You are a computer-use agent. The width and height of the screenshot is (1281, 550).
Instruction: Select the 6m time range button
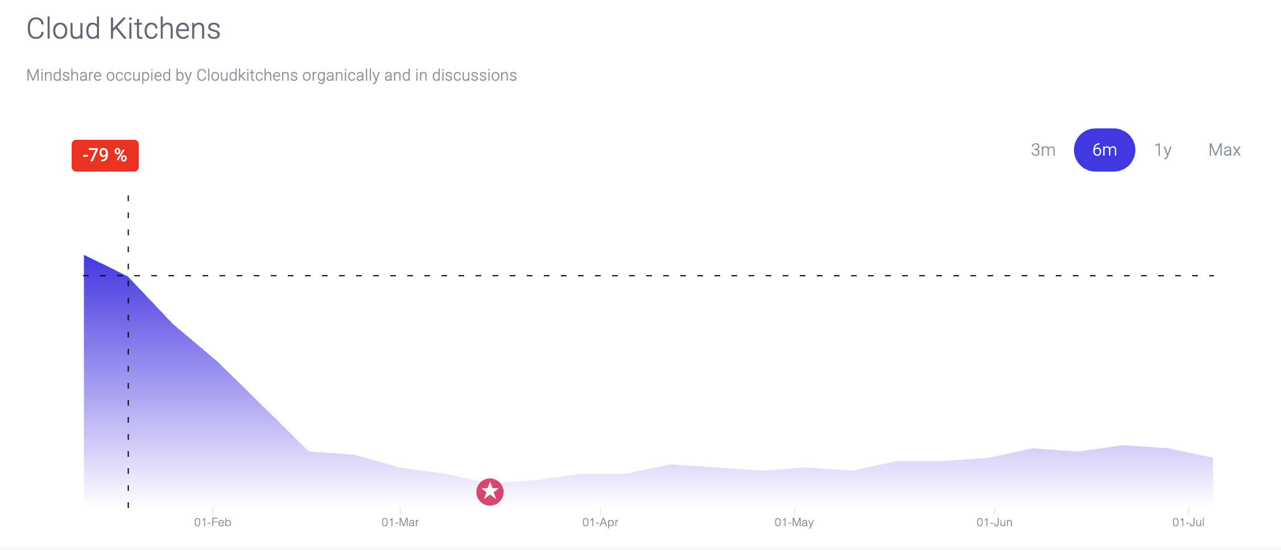point(1104,150)
